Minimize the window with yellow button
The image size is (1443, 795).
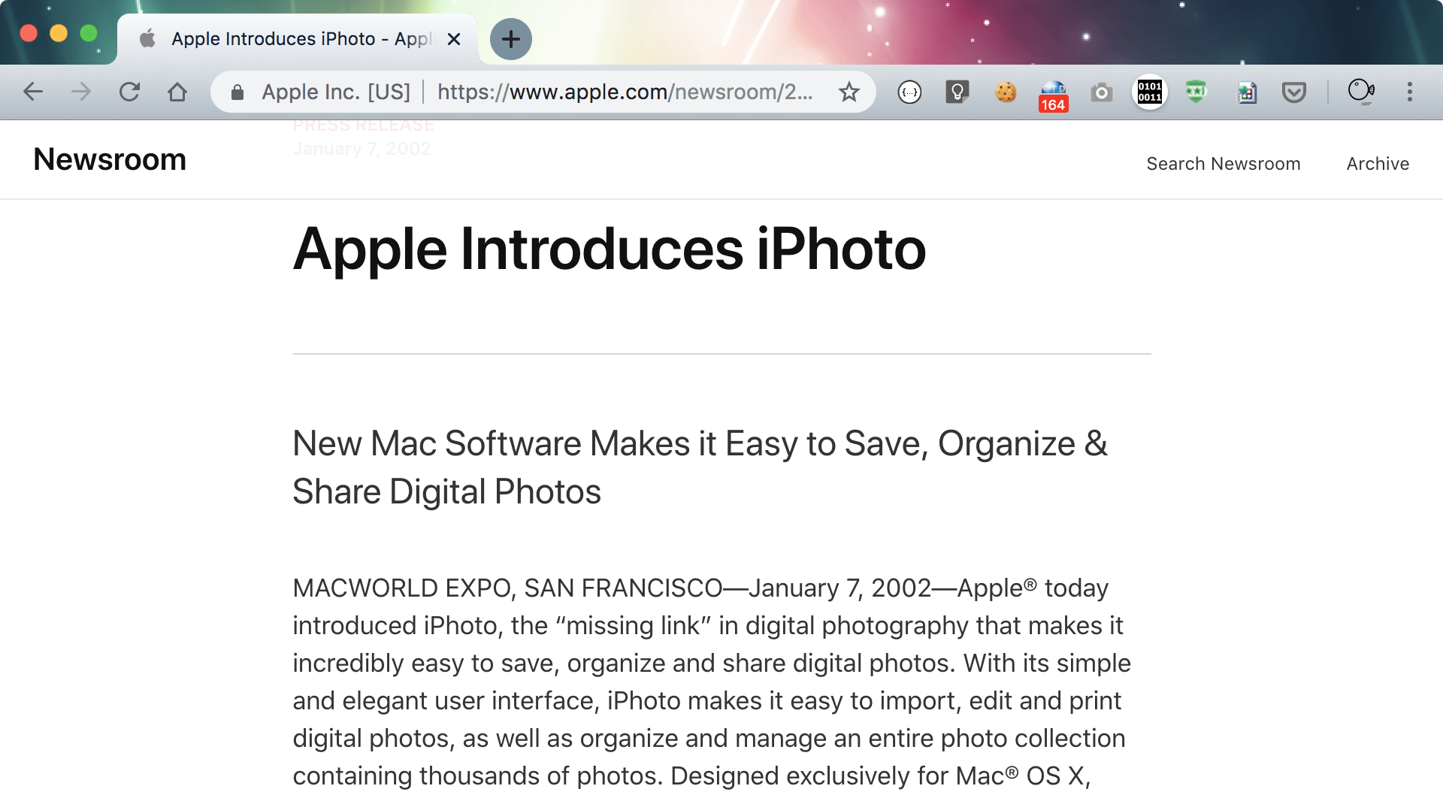(59, 33)
